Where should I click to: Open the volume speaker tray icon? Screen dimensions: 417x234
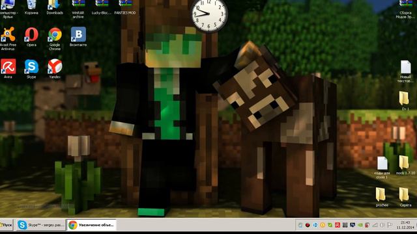click(x=382, y=225)
